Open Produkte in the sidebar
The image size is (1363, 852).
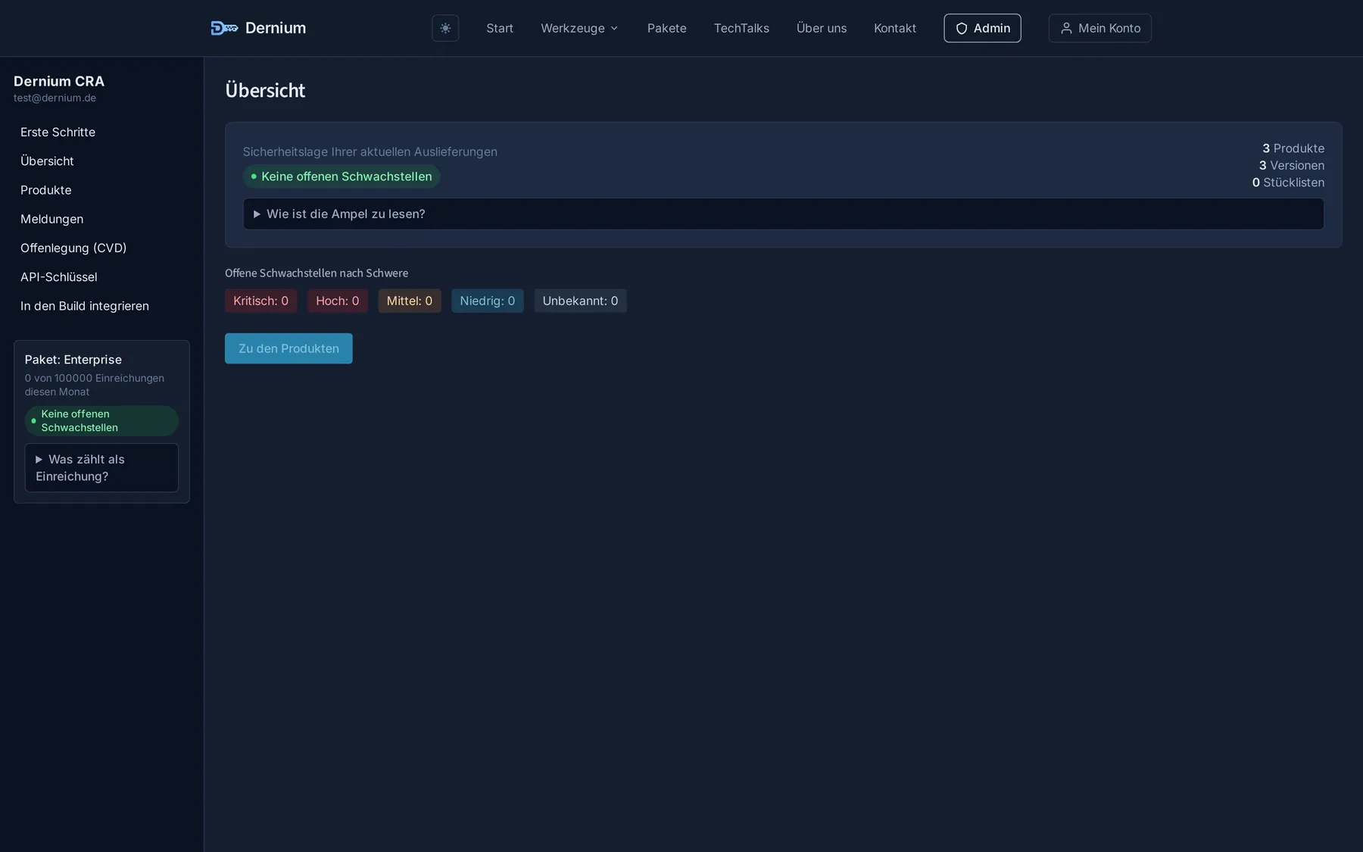(45, 190)
